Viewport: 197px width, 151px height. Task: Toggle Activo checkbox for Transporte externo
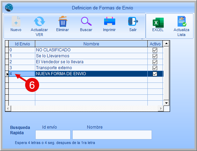(155, 68)
